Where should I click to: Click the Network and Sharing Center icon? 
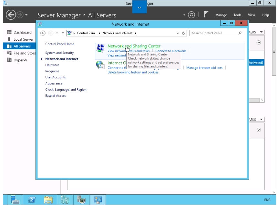pyautogui.click(x=100, y=48)
